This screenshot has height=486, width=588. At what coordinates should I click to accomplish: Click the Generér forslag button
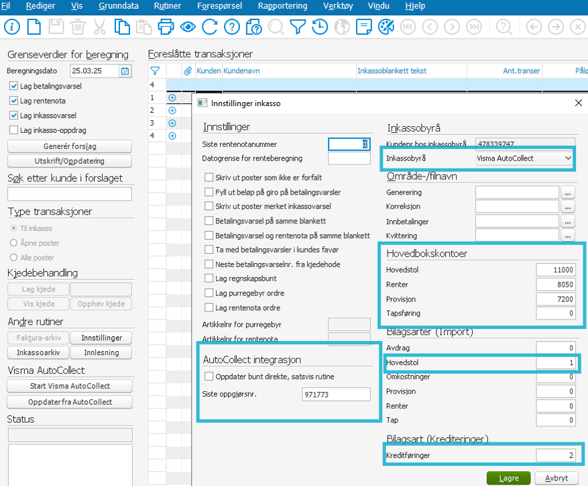point(70,146)
